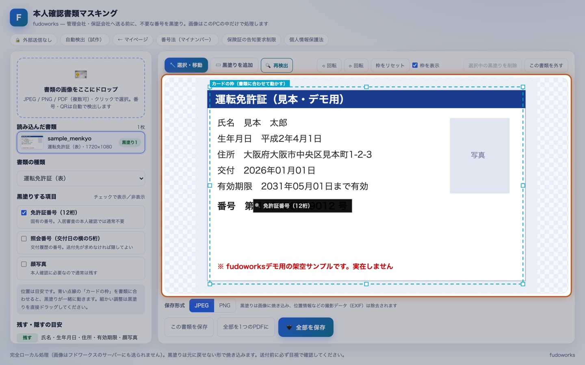
Task: Choose PNG save format
Action: 225,305
